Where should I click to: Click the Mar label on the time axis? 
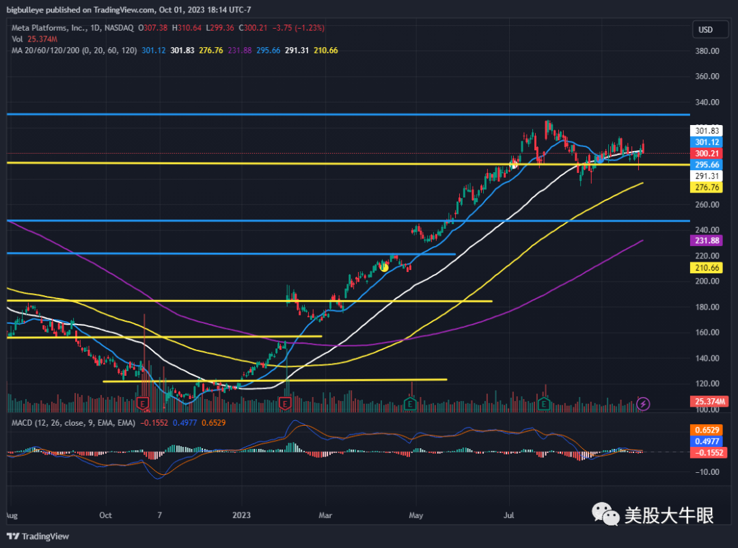[x=325, y=515]
